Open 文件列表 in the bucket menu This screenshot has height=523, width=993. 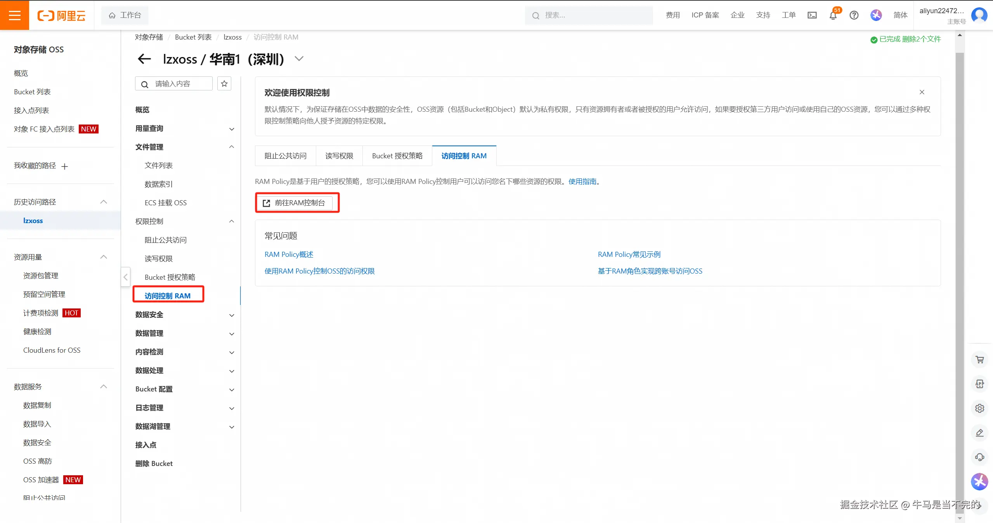159,166
